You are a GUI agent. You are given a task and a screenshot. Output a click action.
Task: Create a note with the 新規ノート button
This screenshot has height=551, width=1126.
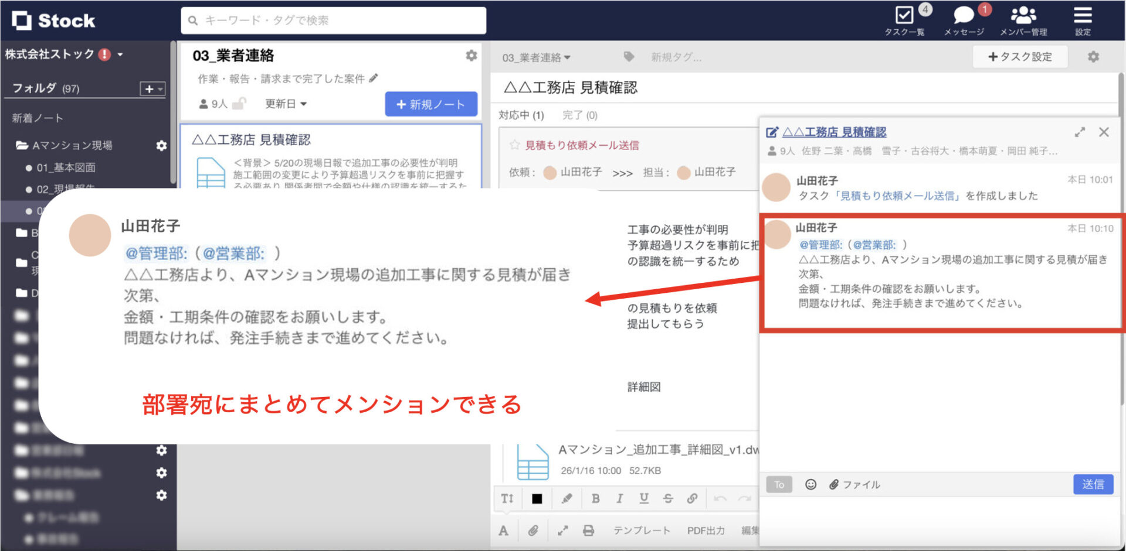pos(431,104)
